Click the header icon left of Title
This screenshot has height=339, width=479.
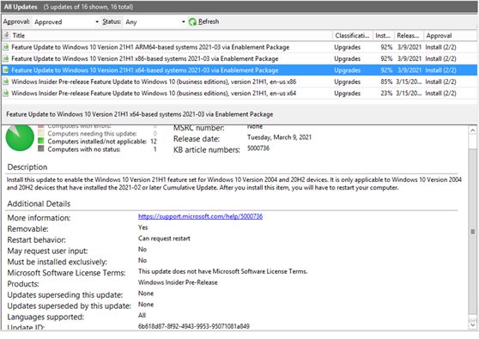6,35
